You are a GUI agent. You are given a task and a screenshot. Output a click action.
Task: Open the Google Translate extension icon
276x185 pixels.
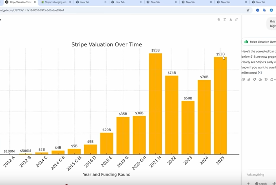point(264,10)
